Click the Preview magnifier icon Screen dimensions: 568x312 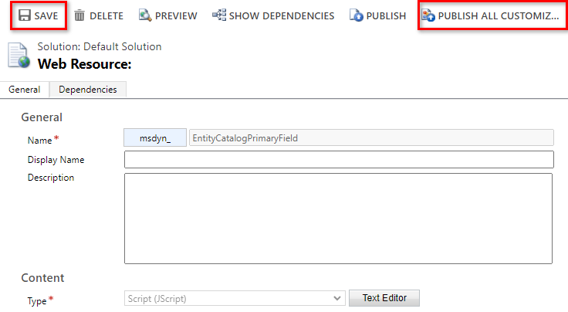145,15
